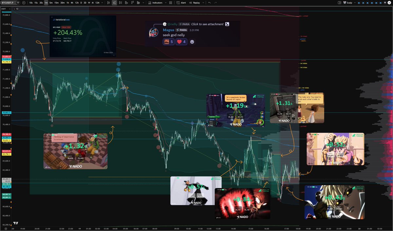
Task: Click the undo arrow
Action: click(x=210, y=3)
